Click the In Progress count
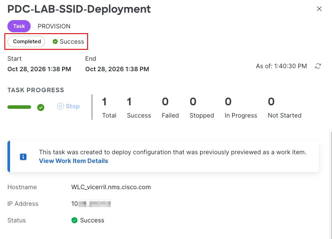Screen dimensions: 332x239 (x=228, y=102)
